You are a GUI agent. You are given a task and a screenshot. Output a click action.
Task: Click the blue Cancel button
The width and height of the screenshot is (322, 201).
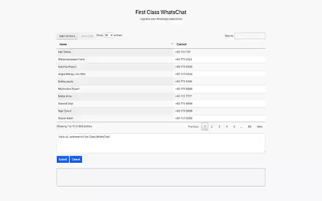click(x=76, y=159)
